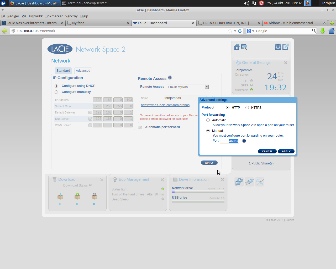
Task: Open mynas.lacie.com/torbjornnas link
Action: pos(165,105)
